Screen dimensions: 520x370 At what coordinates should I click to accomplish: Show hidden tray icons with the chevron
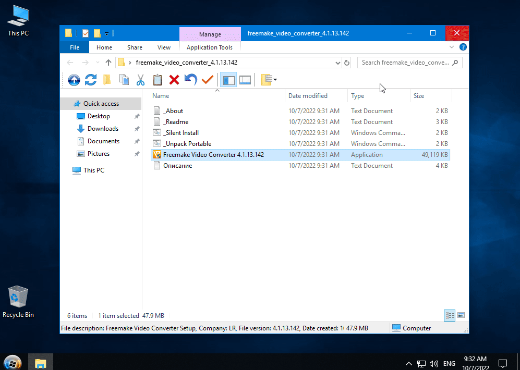409,364
